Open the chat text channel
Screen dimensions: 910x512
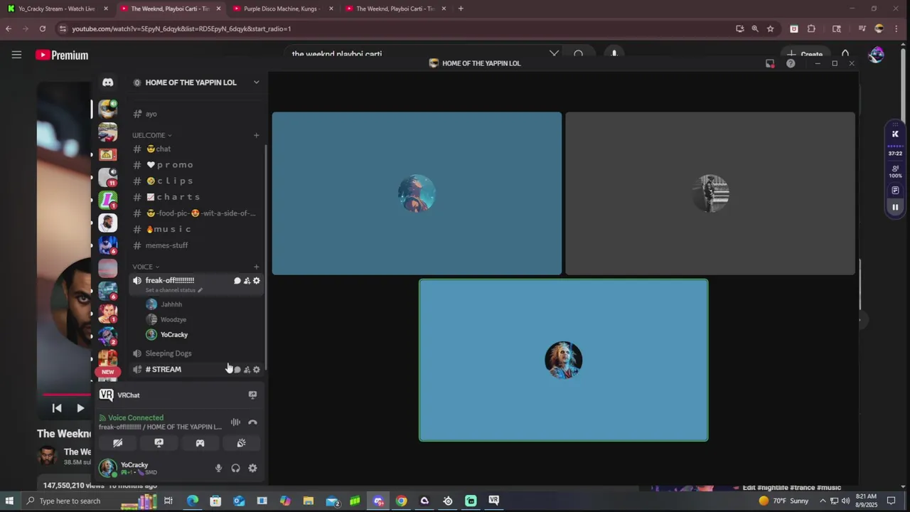pyautogui.click(x=196, y=149)
